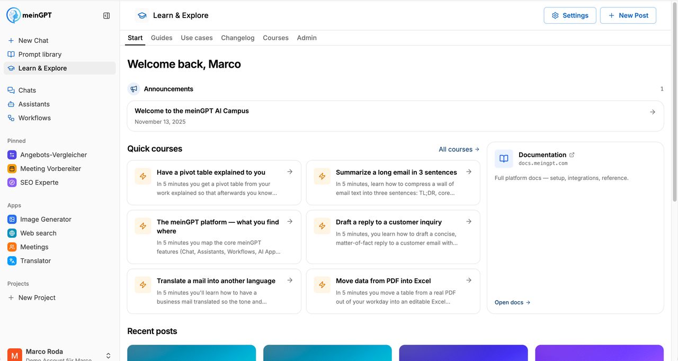Open the first teal recent post thumbnail
This screenshot has height=361, width=678.
(x=192, y=353)
